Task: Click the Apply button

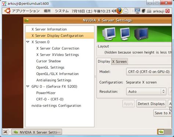Action: [128, 104]
